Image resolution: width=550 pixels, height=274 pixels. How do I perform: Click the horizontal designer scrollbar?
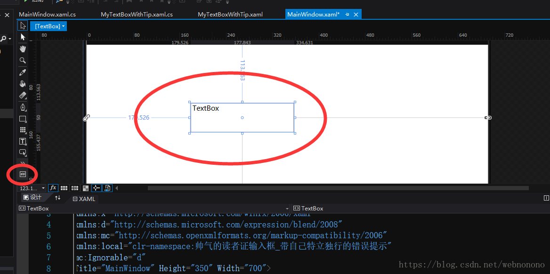tap(338, 188)
